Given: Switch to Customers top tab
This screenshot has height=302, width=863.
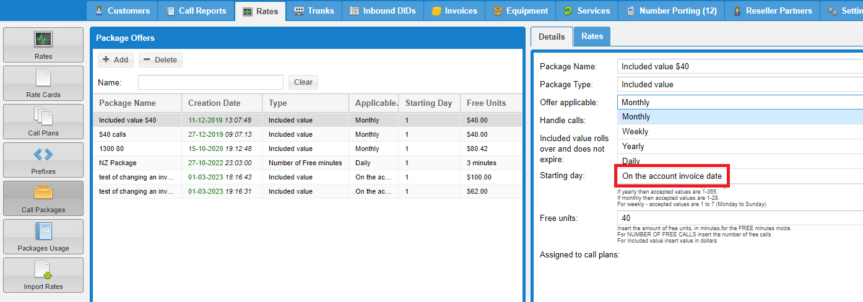Looking at the screenshot, I should tap(121, 11).
